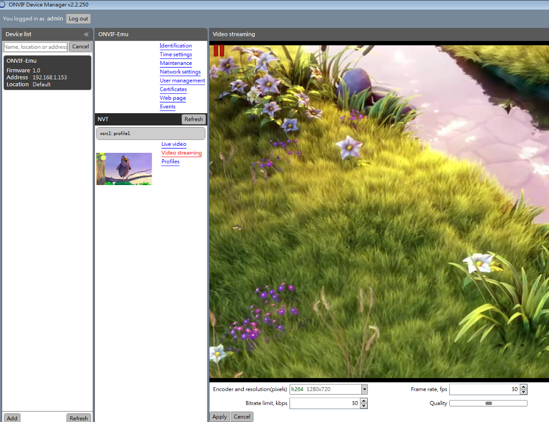The image size is (549, 422).
Task: Log out of admin account
Action: (78, 19)
